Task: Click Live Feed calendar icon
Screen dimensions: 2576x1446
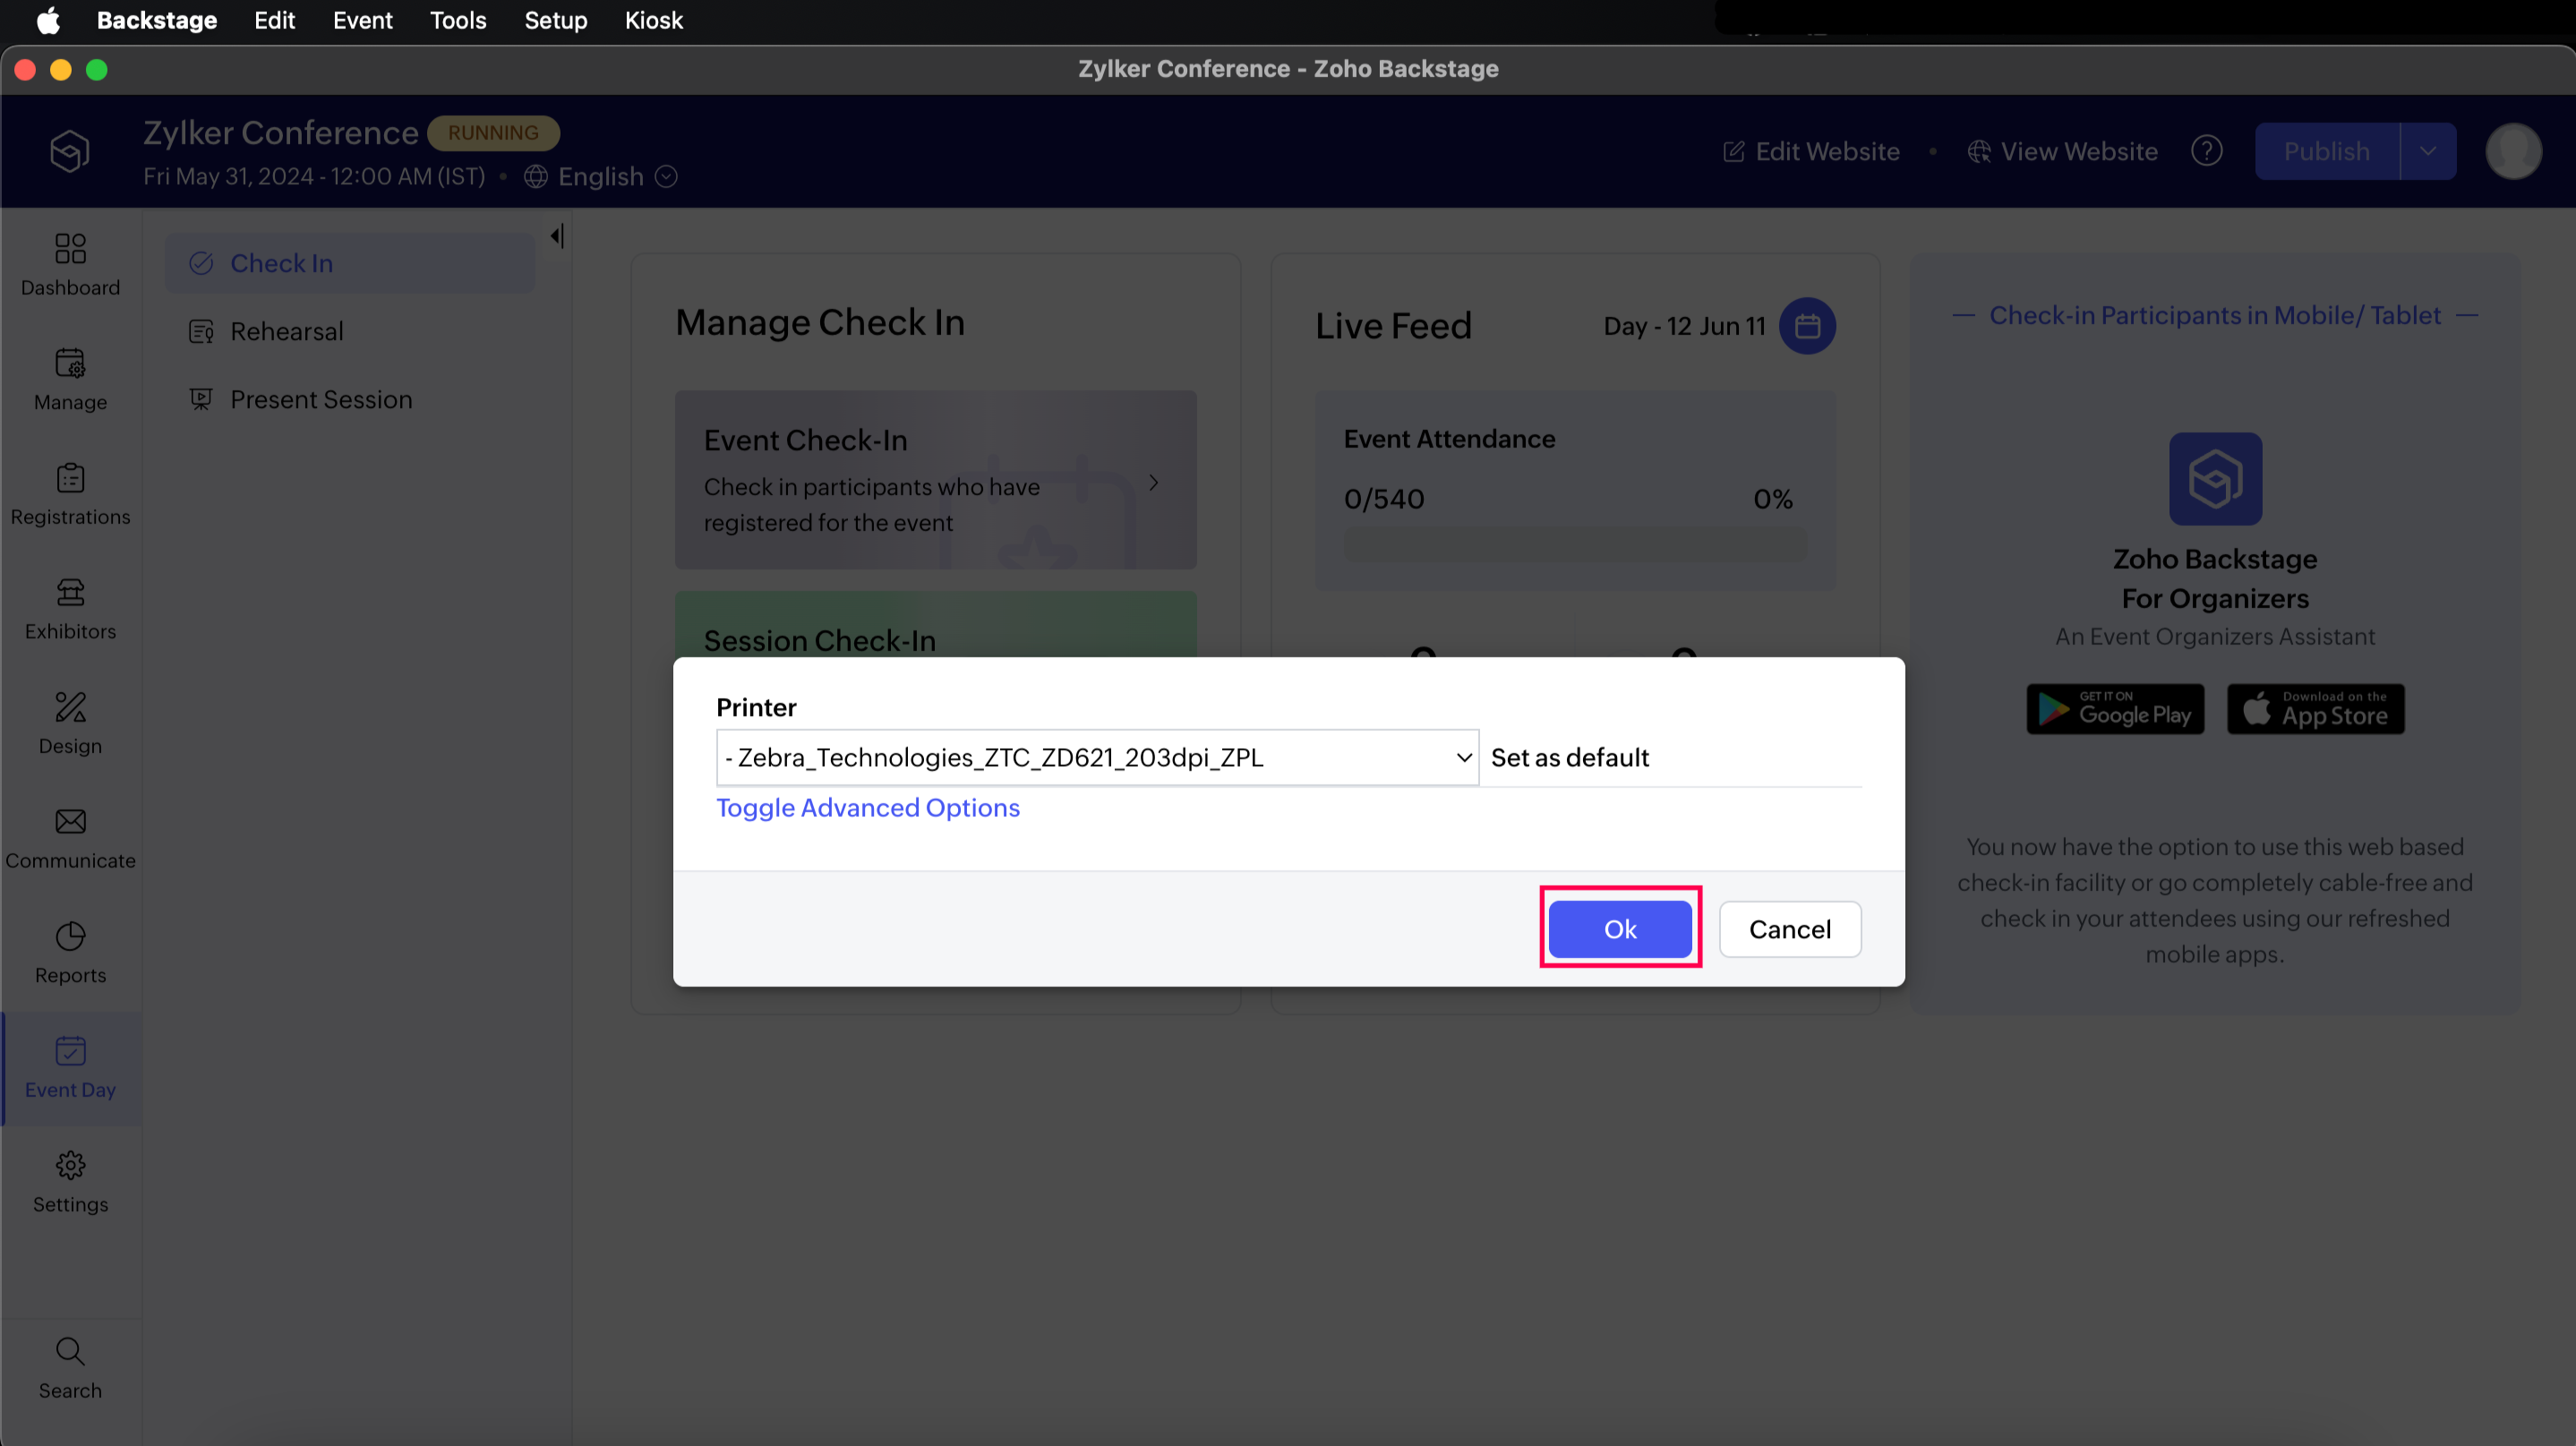Action: [1807, 326]
